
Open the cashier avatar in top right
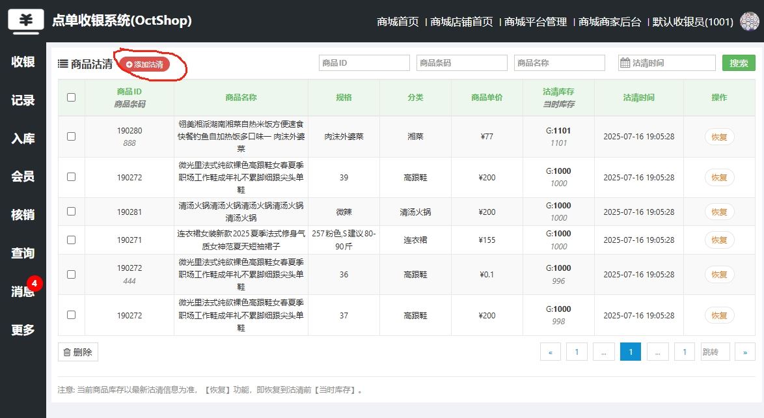point(750,21)
